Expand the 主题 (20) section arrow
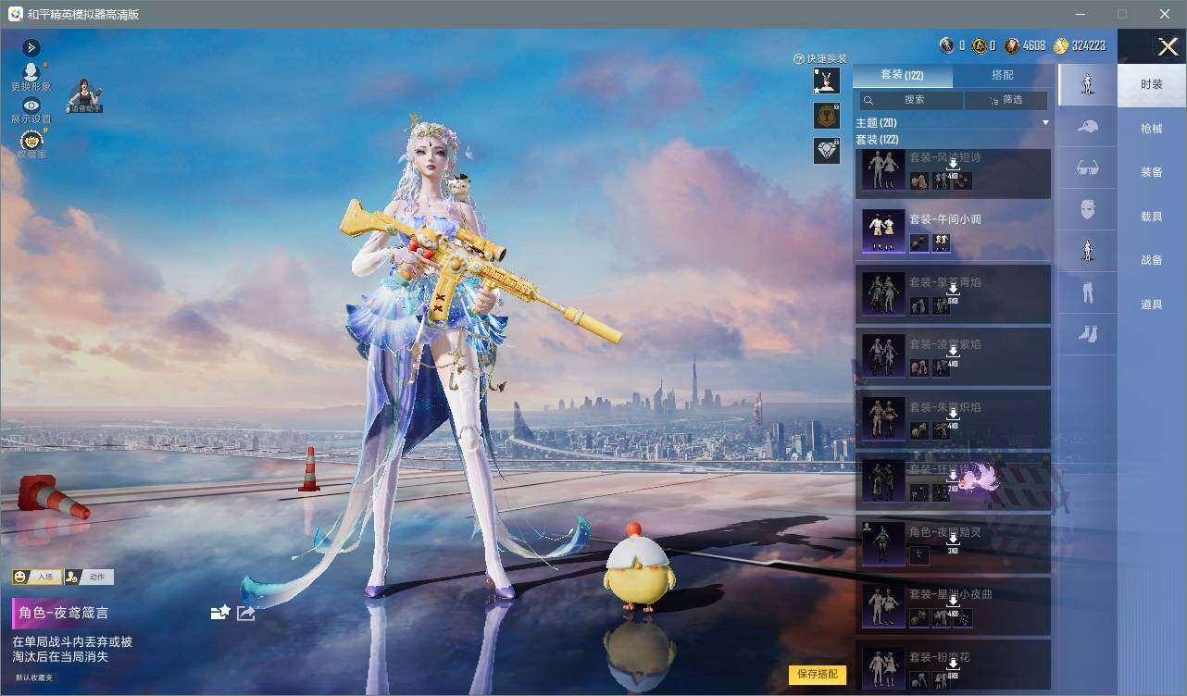The width and height of the screenshot is (1187, 696). pyautogui.click(x=1045, y=122)
